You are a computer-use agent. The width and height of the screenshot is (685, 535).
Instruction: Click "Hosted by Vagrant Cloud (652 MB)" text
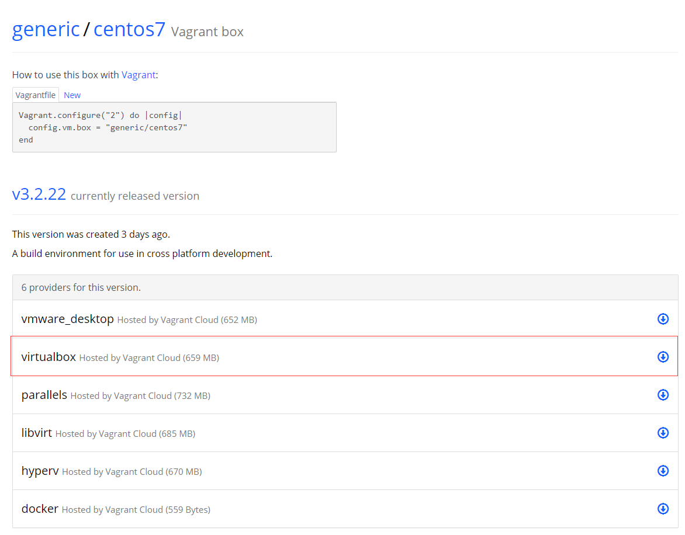(187, 320)
